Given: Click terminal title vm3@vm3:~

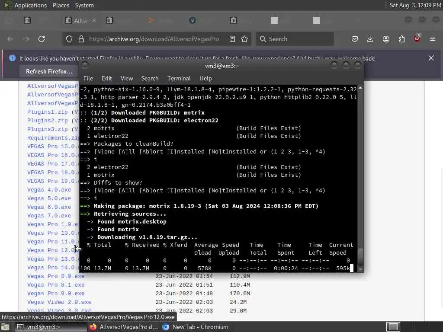Looking at the screenshot, I should click(222, 66).
